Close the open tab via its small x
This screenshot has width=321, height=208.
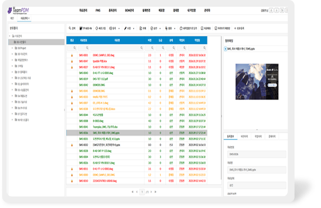(29, 18)
